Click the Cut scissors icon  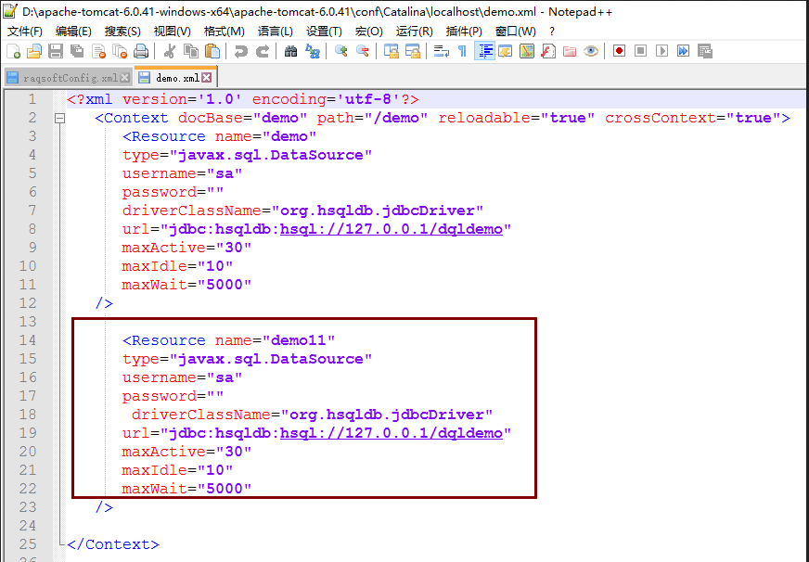[x=170, y=51]
